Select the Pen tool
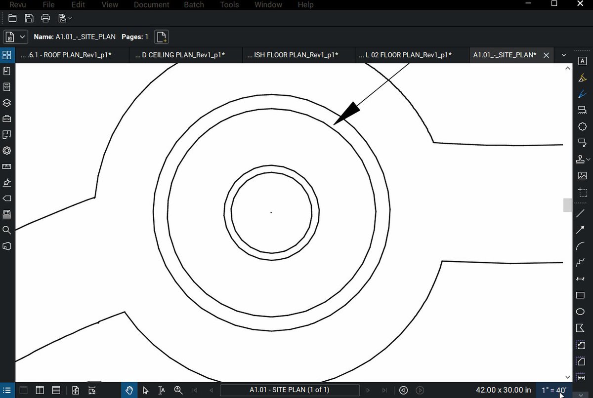The image size is (593, 398). (x=582, y=94)
